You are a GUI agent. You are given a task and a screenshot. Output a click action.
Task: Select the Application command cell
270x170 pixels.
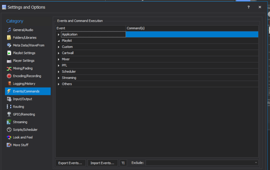(192, 34)
